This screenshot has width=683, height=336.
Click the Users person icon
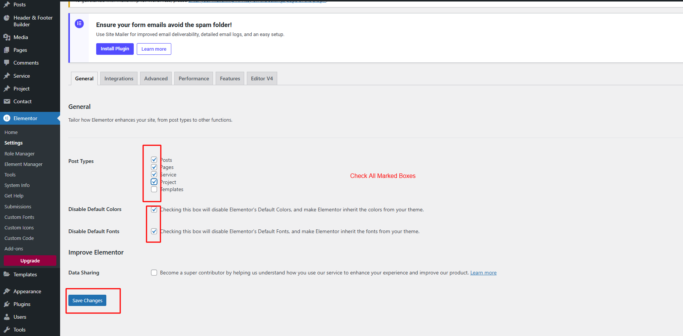[7, 317]
